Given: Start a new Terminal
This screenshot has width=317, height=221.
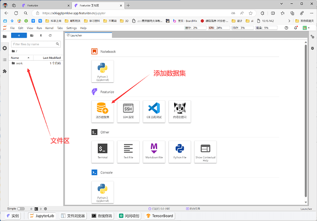Looking at the screenshot, I should 102,152.
